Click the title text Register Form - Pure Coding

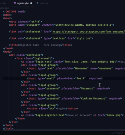[40, 45]
